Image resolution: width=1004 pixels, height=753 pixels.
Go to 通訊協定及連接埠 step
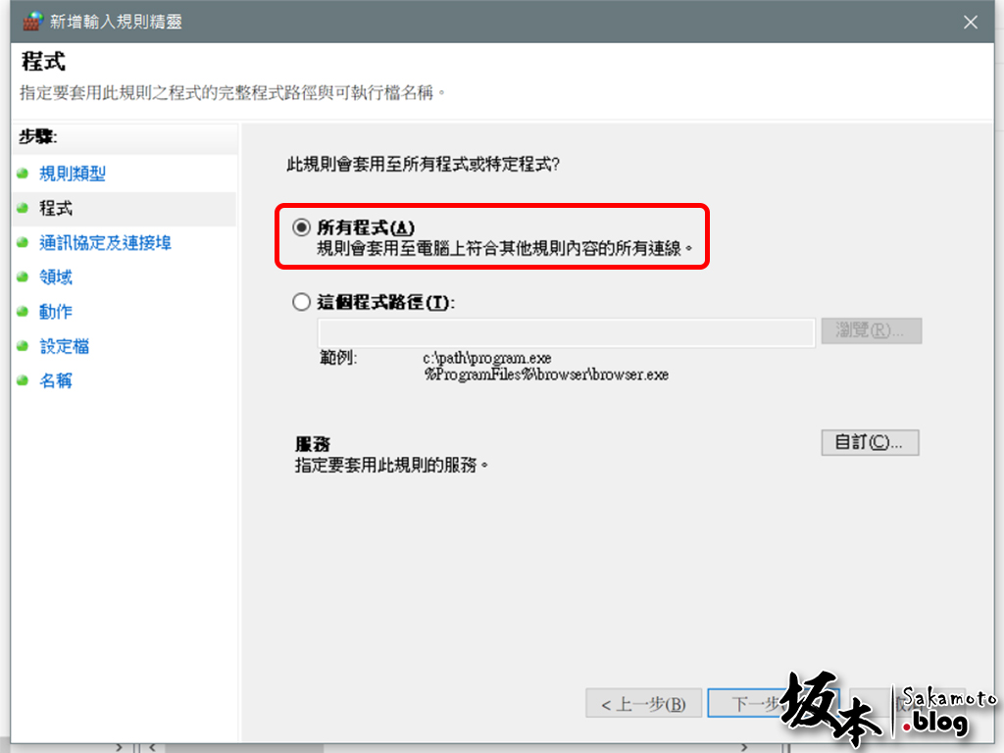106,243
